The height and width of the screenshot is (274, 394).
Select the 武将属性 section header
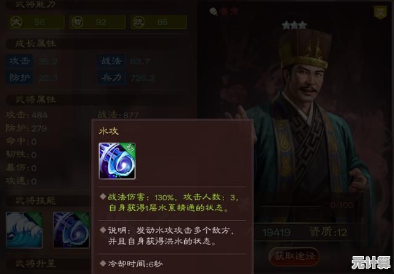click(x=35, y=100)
